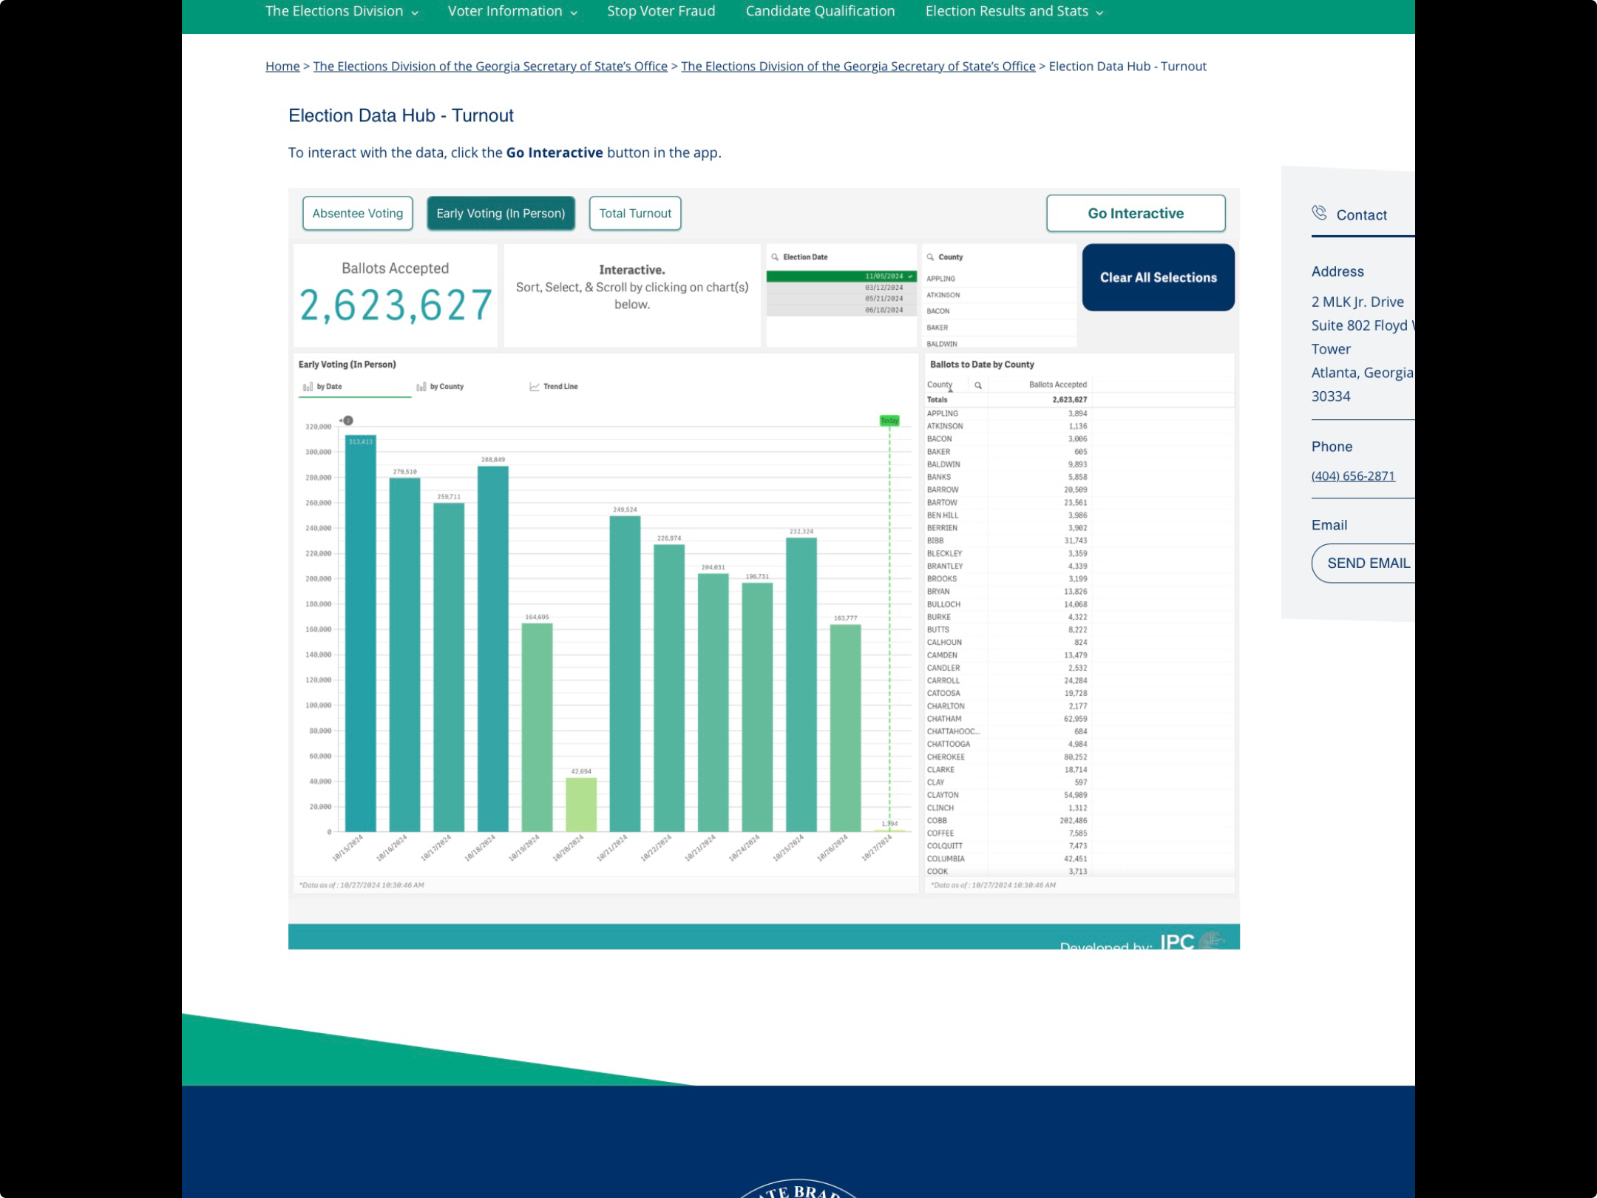Open first Elections Division breadcrumb link

click(490, 67)
